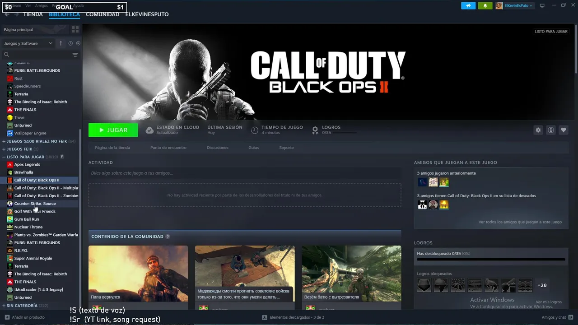Viewport: 578px width, 325px height.
Task: Select the tModLoader game icon
Action: (10, 289)
